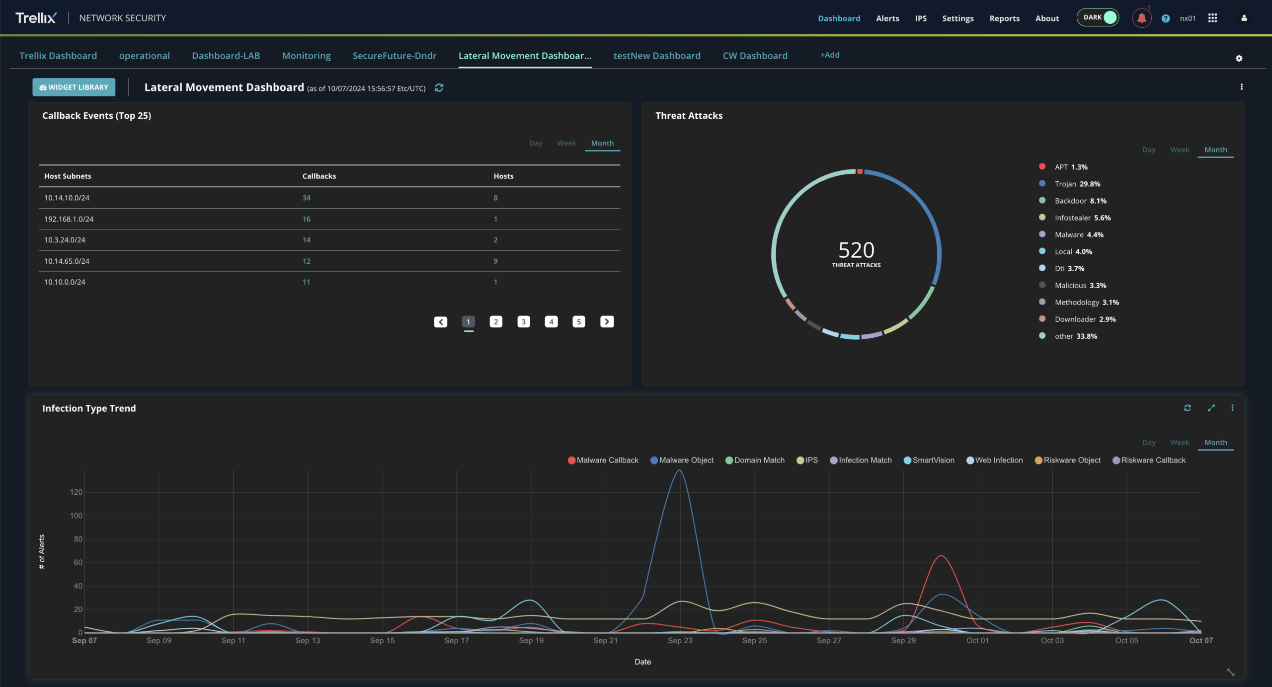
Task: Open the apps grid launcher icon
Action: pyautogui.click(x=1212, y=18)
